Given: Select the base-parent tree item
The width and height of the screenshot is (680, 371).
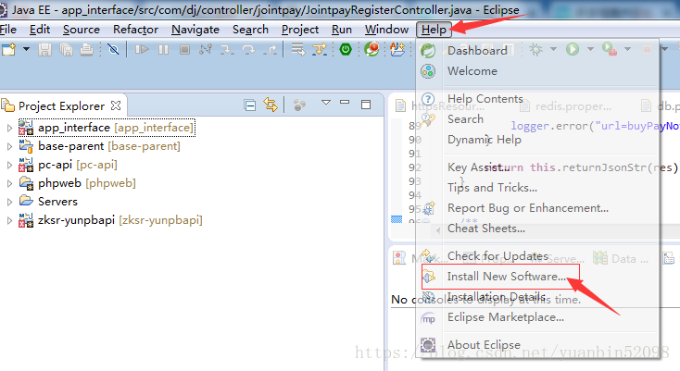Looking at the screenshot, I should point(100,146).
